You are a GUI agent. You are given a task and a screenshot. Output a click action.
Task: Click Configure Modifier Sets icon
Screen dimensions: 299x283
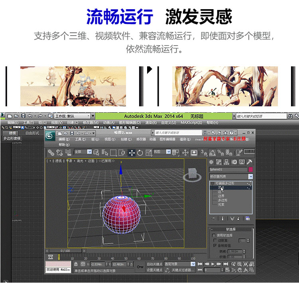click(x=248, y=218)
